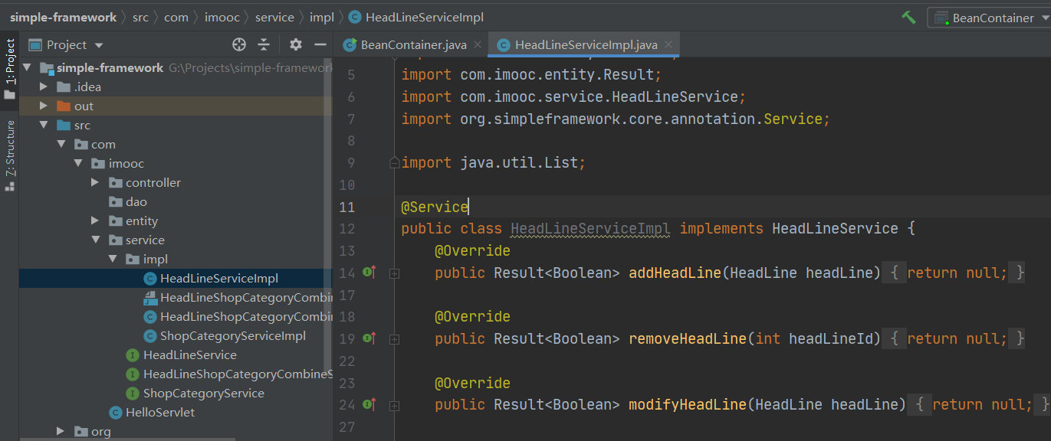Click HeadLineServiceImpl in the breadcrumb bar
The width and height of the screenshot is (1051, 441).
pos(416,17)
